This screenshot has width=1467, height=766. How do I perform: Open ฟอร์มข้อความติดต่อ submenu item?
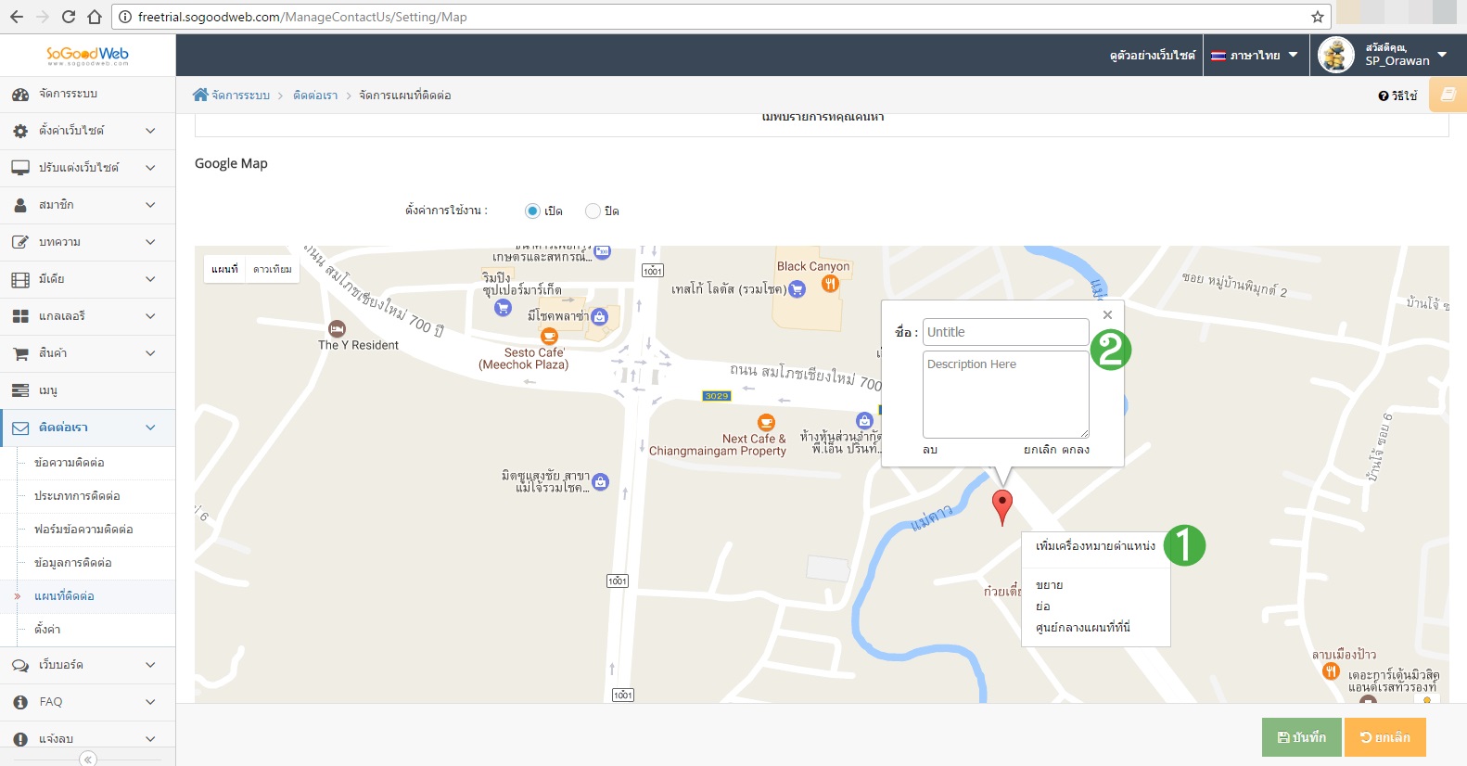83,530
